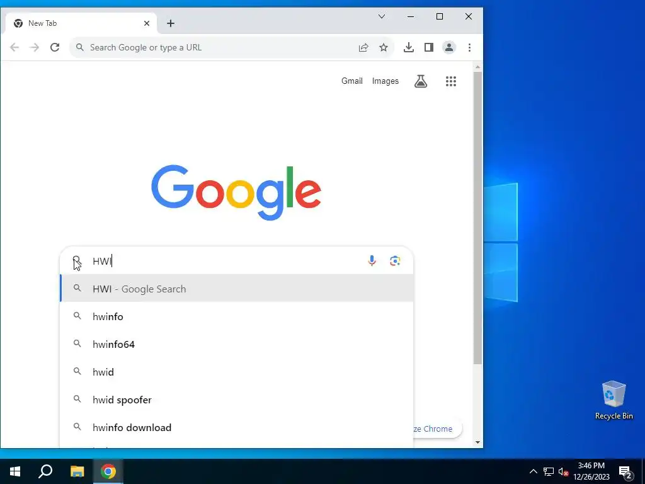Click the Customize Chrome button
This screenshot has height=484, width=645.
click(x=437, y=429)
